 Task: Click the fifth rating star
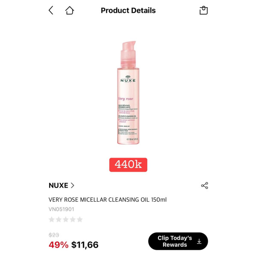[80, 219]
